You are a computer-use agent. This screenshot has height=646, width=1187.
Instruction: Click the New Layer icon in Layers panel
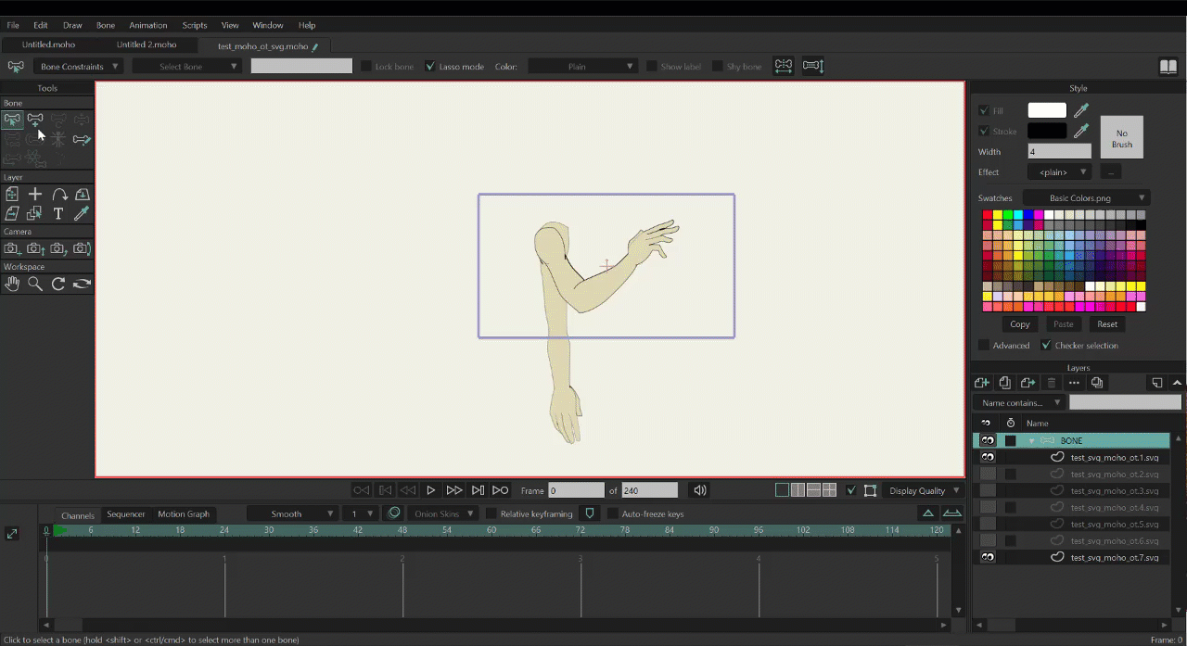[x=982, y=383]
